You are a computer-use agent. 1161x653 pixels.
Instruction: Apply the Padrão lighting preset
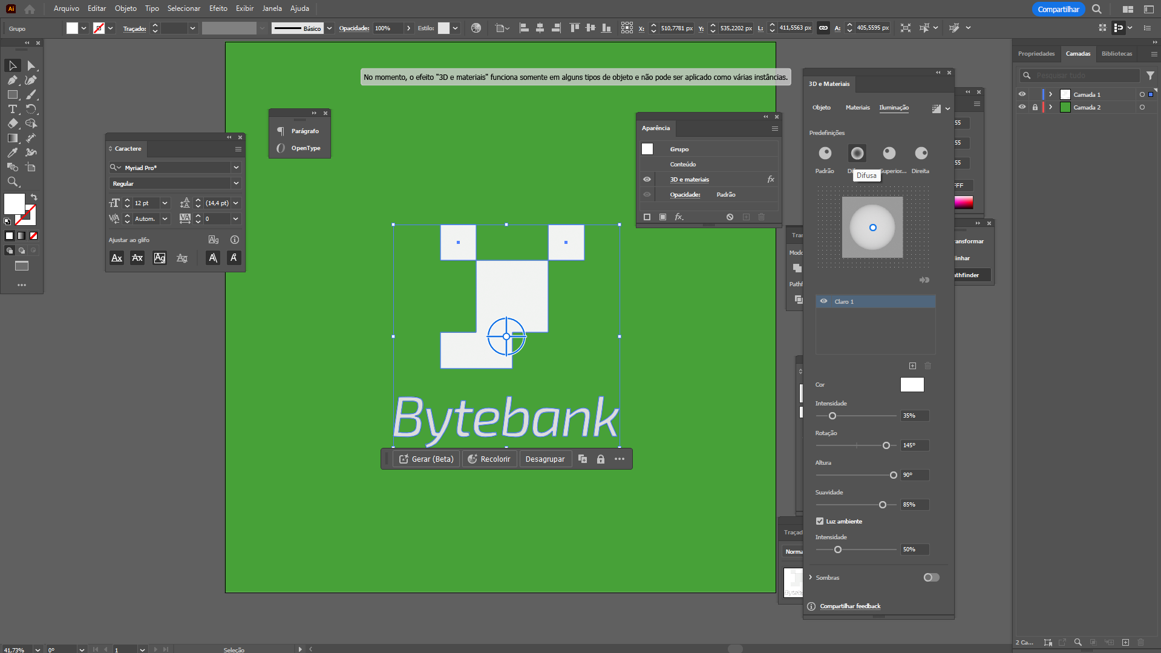coord(825,153)
